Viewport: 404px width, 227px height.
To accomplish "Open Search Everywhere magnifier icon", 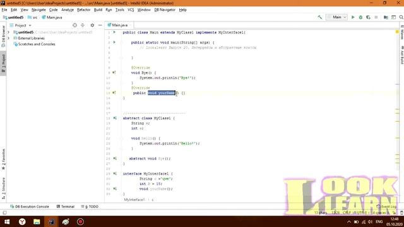I will (x=401, y=17).
